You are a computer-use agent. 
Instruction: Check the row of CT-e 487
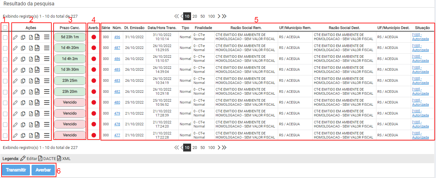[5, 48]
